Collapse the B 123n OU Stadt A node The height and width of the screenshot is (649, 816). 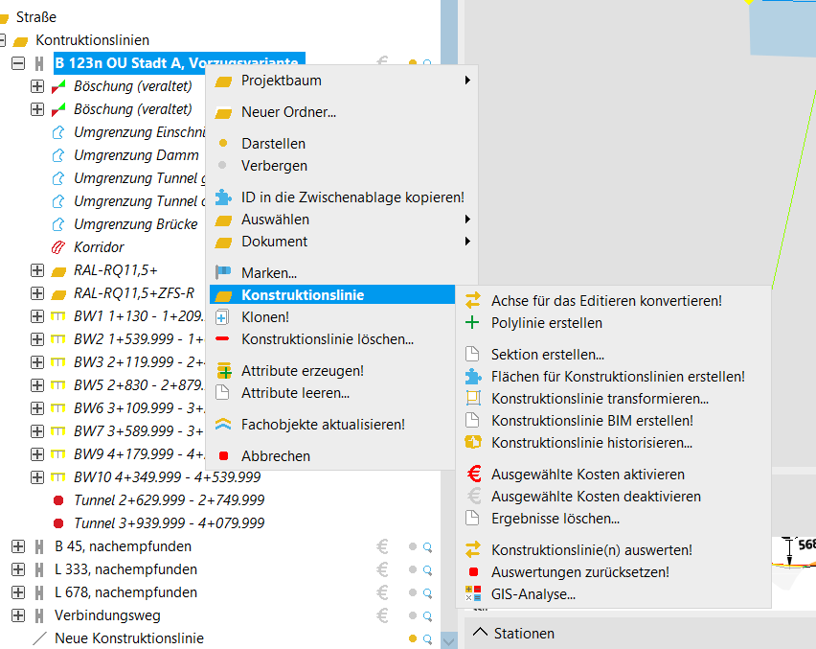click(17, 63)
